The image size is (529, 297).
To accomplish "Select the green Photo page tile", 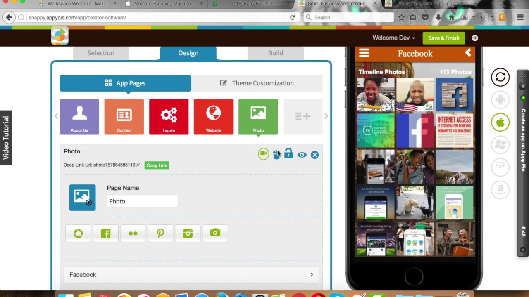I will tap(258, 117).
